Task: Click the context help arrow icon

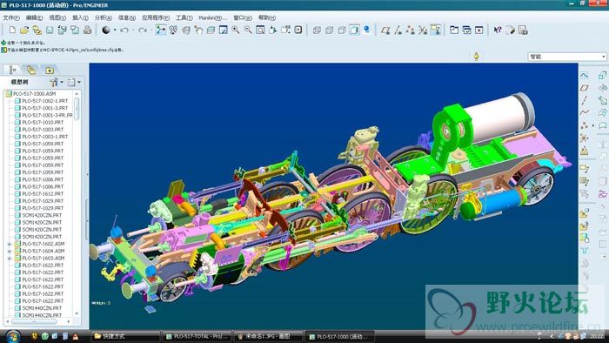Action: point(498,30)
